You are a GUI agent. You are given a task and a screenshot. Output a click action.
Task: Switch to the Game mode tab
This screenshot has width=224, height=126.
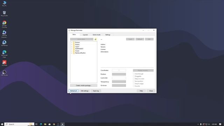[x=97, y=35]
